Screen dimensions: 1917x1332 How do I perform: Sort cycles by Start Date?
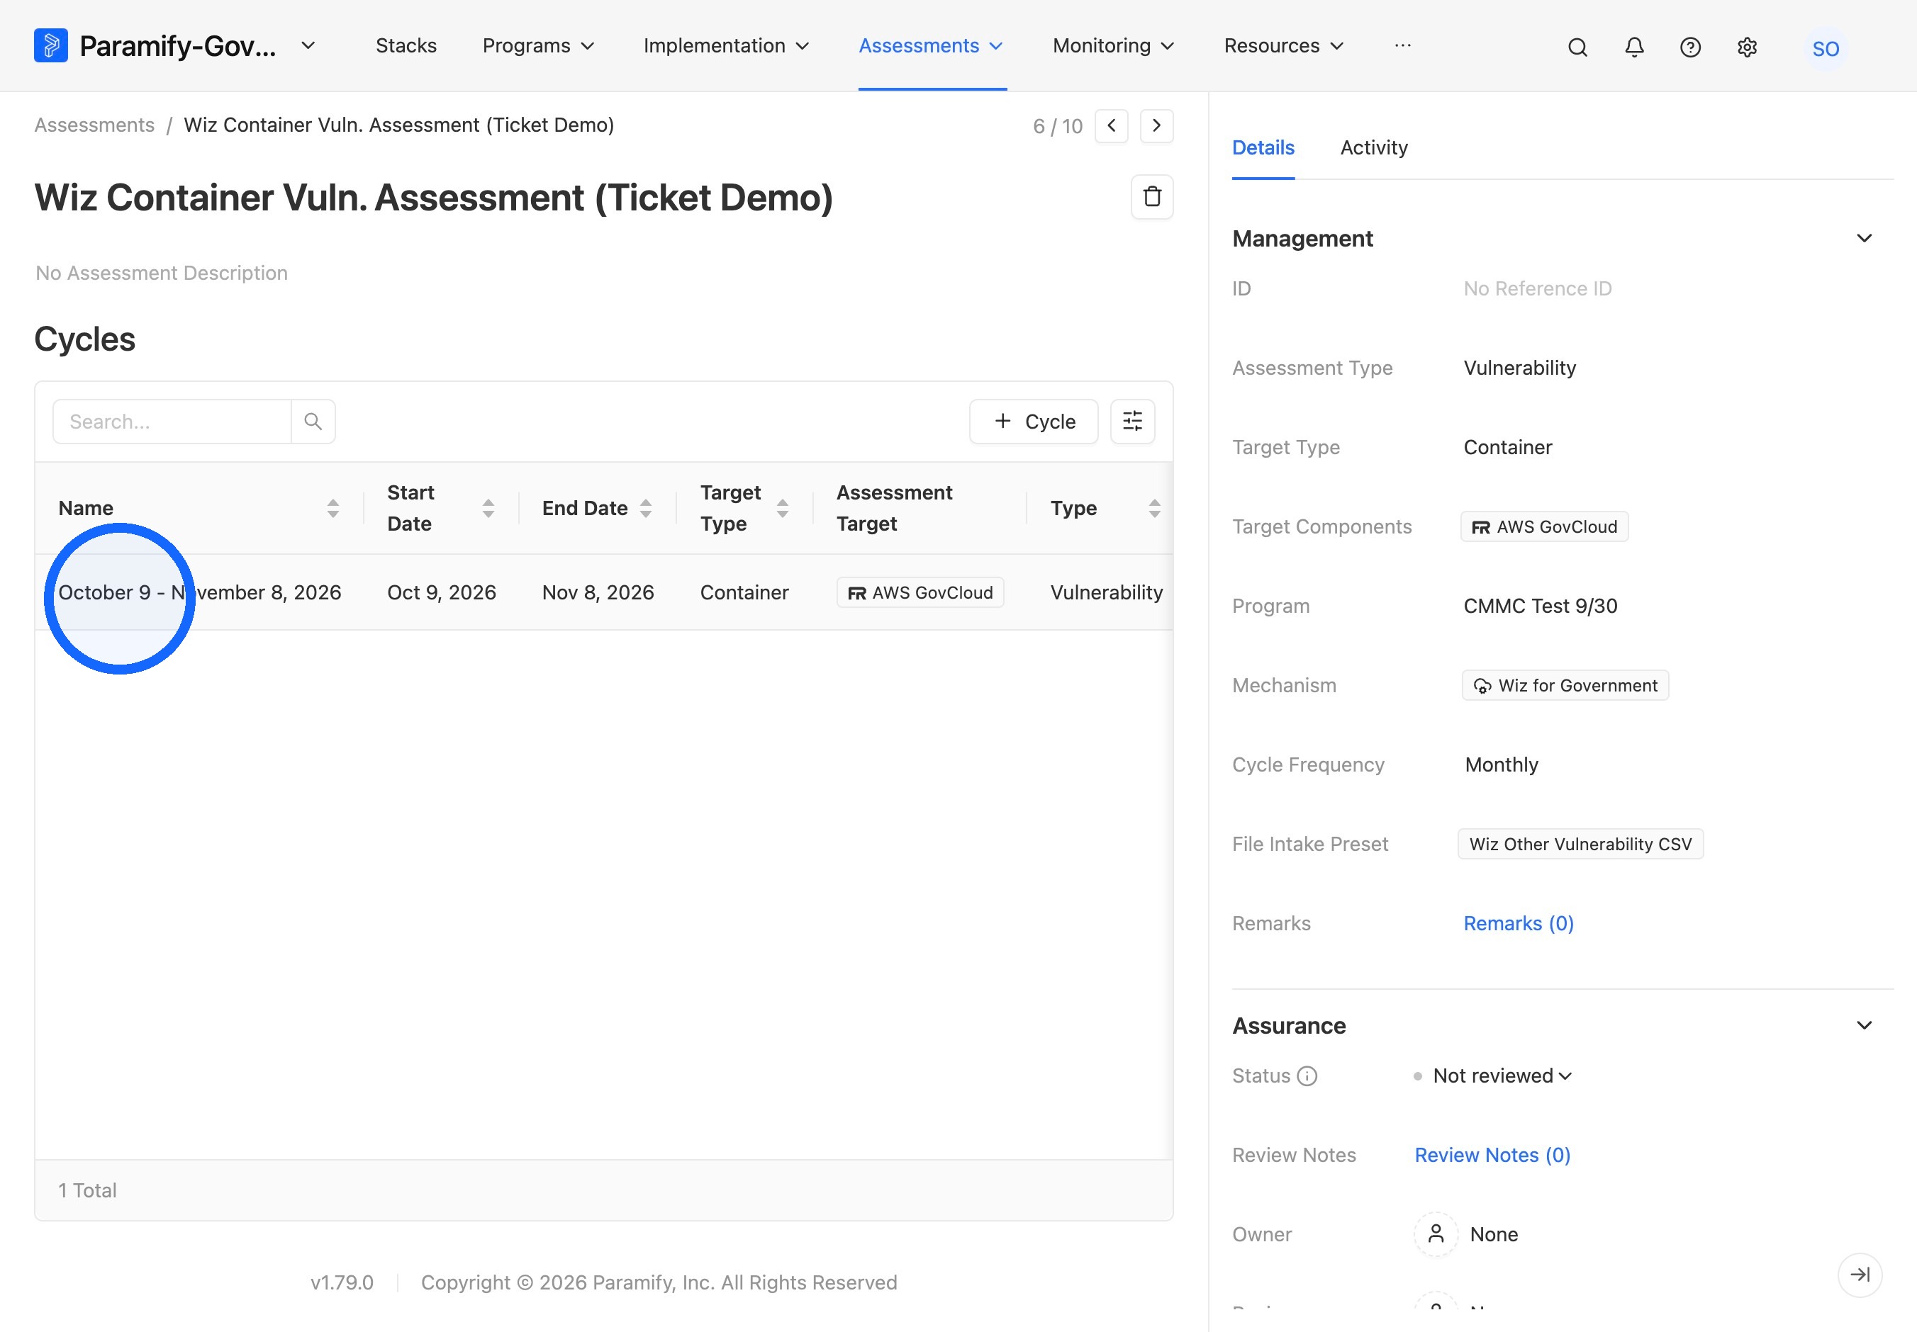point(488,508)
